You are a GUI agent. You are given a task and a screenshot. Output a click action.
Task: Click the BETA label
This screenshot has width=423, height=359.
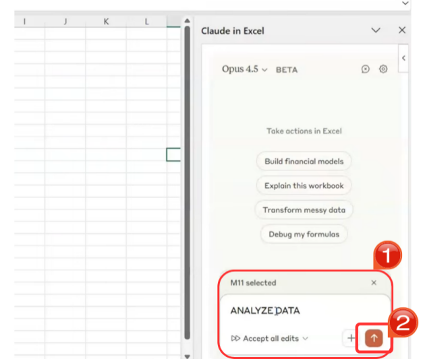click(x=287, y=70)
